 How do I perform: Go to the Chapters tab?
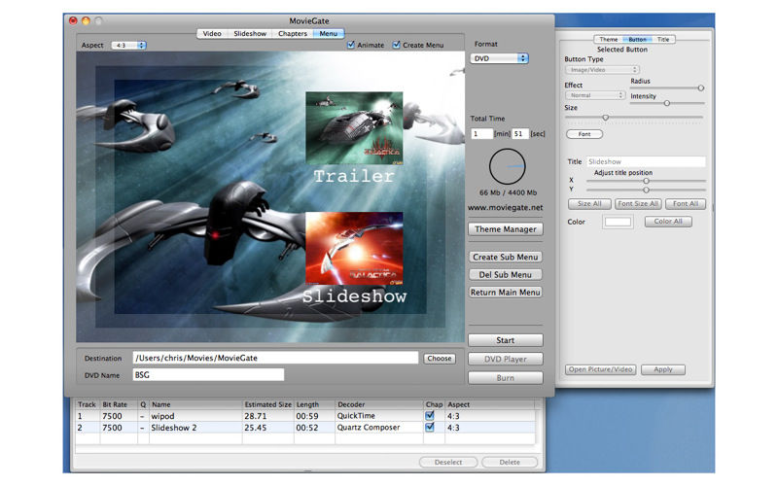pos(293,34)
